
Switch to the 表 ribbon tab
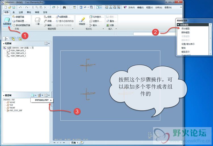(14, 12)
